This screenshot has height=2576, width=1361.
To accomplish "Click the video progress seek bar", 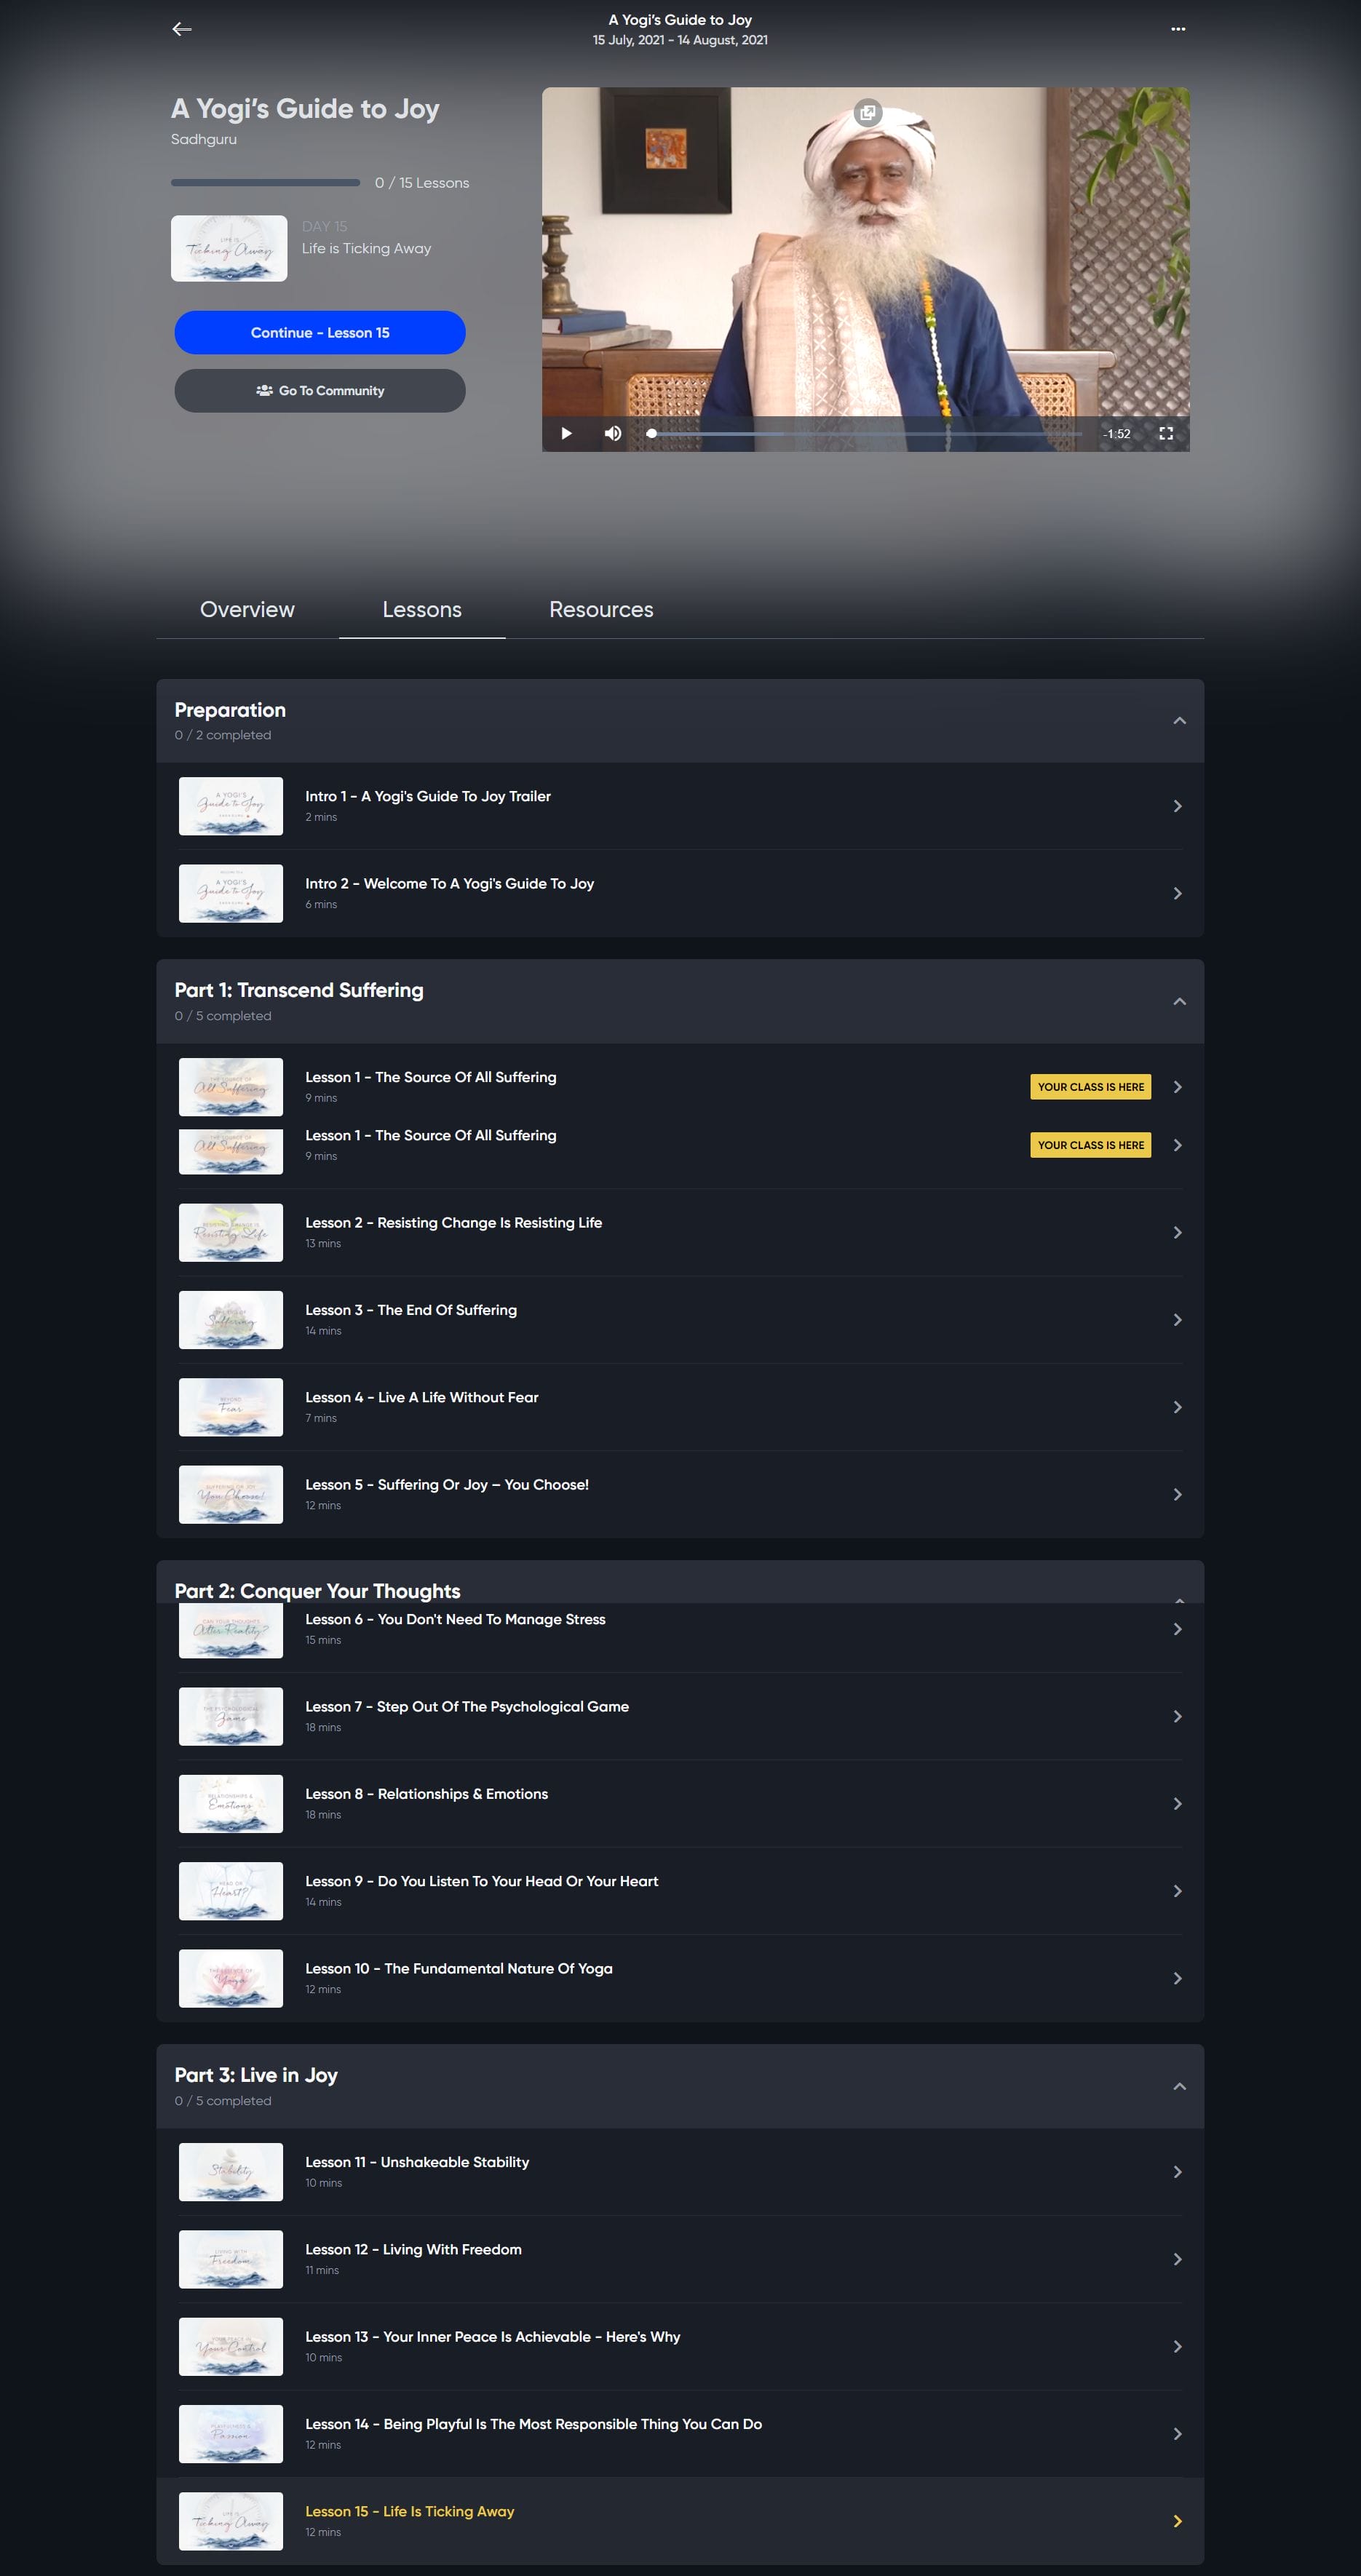I will point(865,433).
